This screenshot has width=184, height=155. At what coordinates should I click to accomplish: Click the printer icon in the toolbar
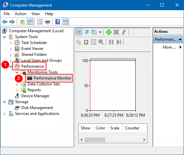click(x=48, y=22)
